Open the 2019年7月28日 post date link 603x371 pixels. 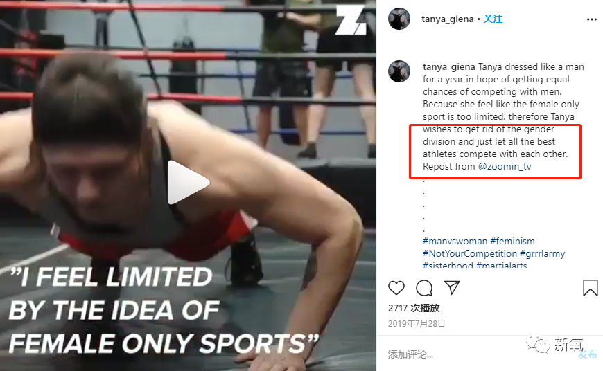[x=417, y=324]
